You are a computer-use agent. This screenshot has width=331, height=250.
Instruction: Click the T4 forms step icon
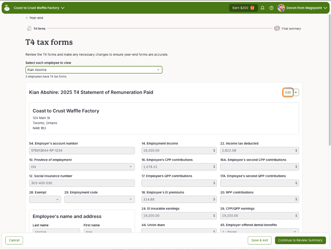(29, 28)
